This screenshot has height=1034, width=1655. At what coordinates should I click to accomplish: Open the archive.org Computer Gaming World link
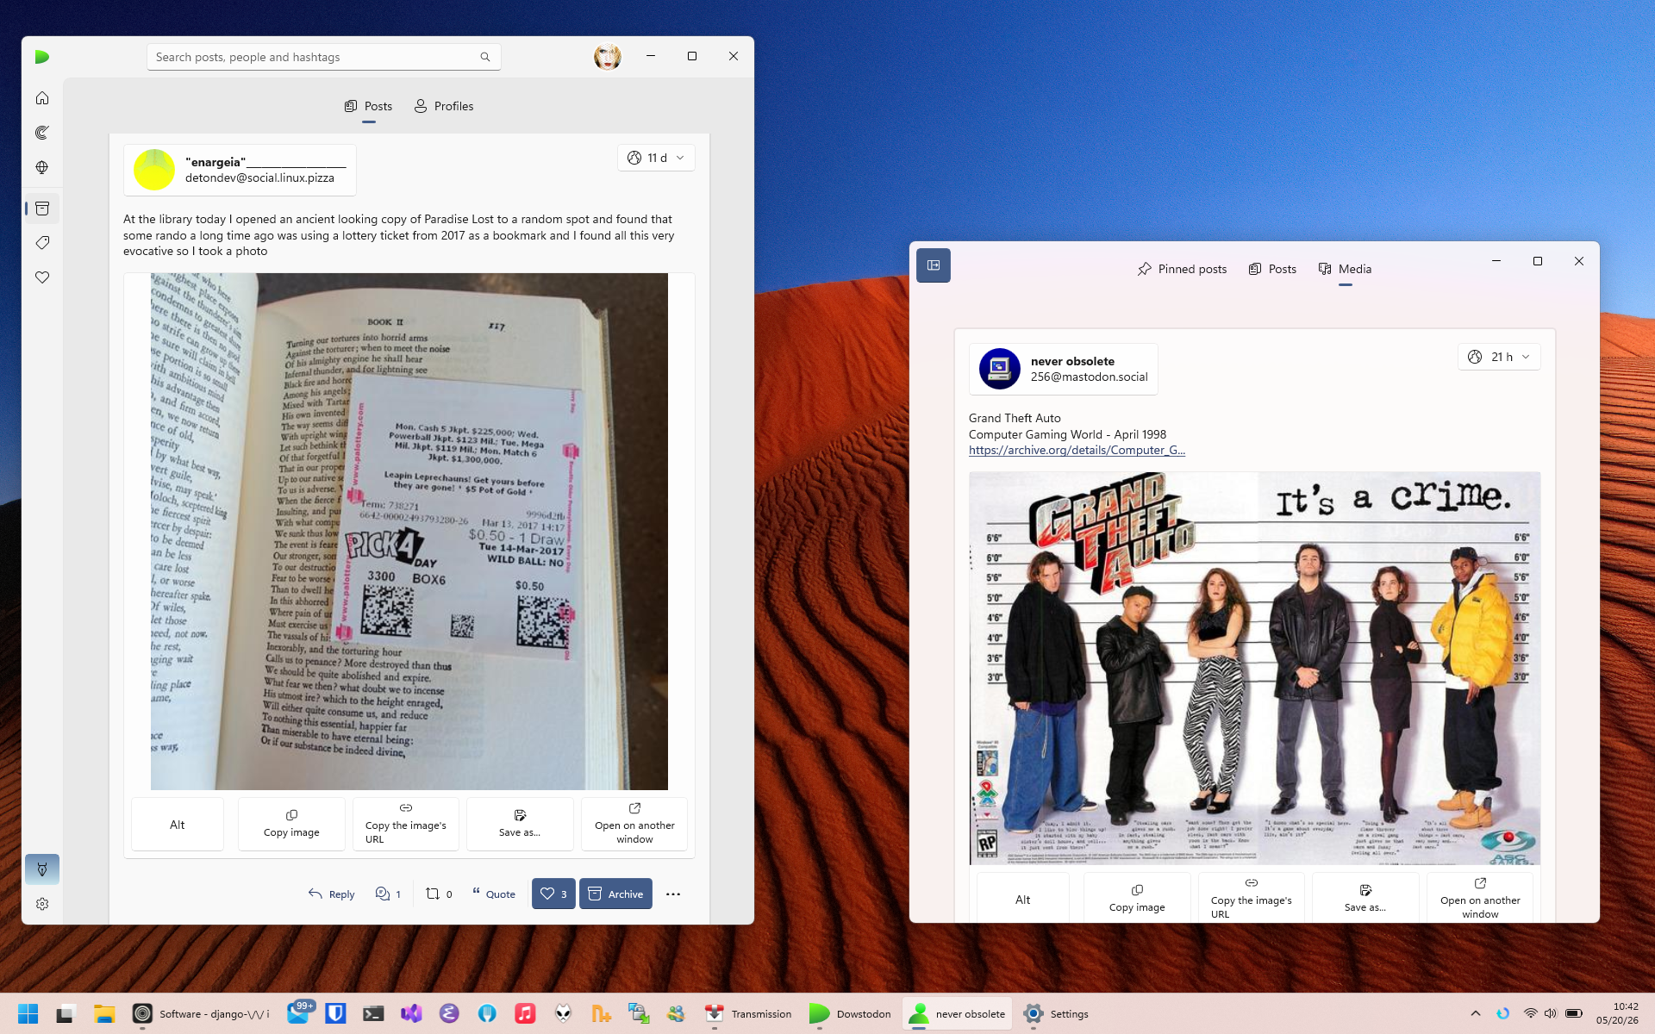tap(1077, 450)
